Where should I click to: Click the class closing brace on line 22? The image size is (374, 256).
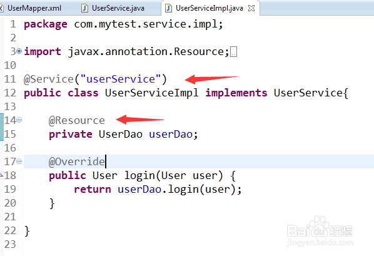27,231
